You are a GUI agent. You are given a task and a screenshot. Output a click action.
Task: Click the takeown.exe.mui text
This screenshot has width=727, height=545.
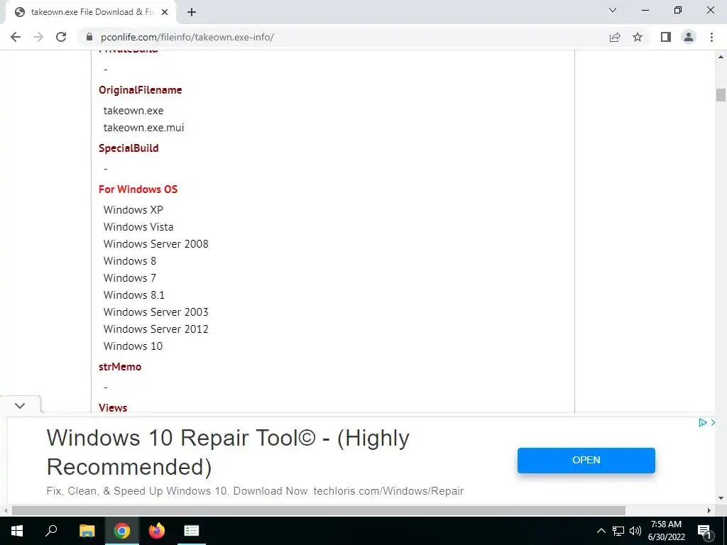[143, 128]
